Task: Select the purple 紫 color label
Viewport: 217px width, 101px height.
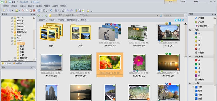Action: click(197, 76)
